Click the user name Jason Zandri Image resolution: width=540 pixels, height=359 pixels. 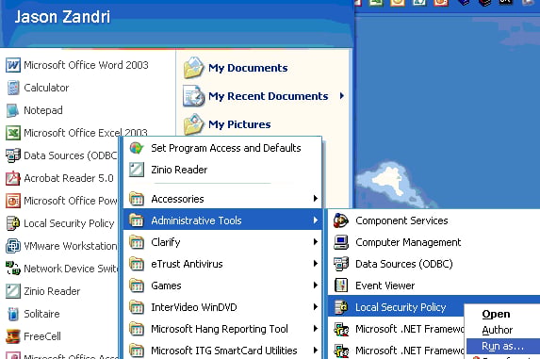pos(62,17)
